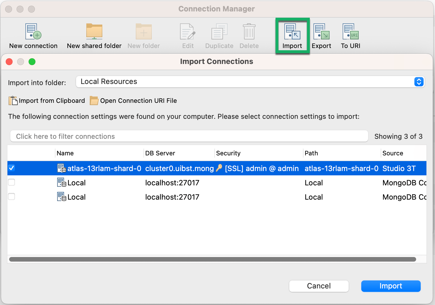
Task: Check the second Local connection
Action: tap(11, 196)
